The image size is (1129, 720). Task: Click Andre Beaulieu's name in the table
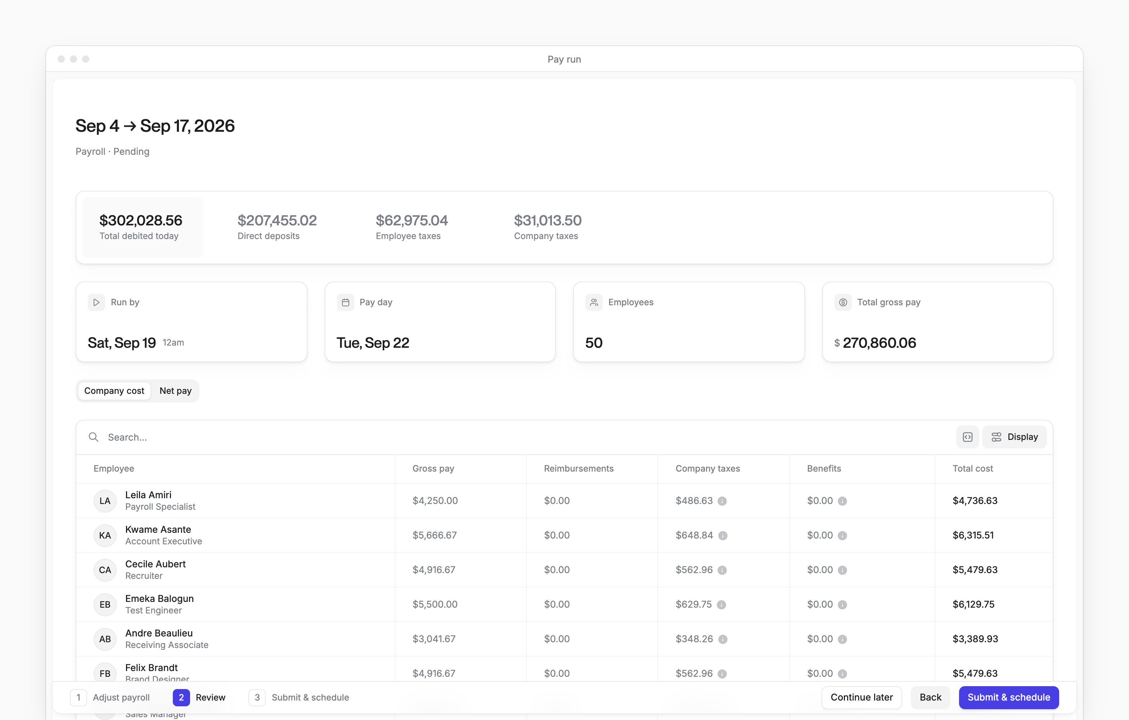coord(159,633)
